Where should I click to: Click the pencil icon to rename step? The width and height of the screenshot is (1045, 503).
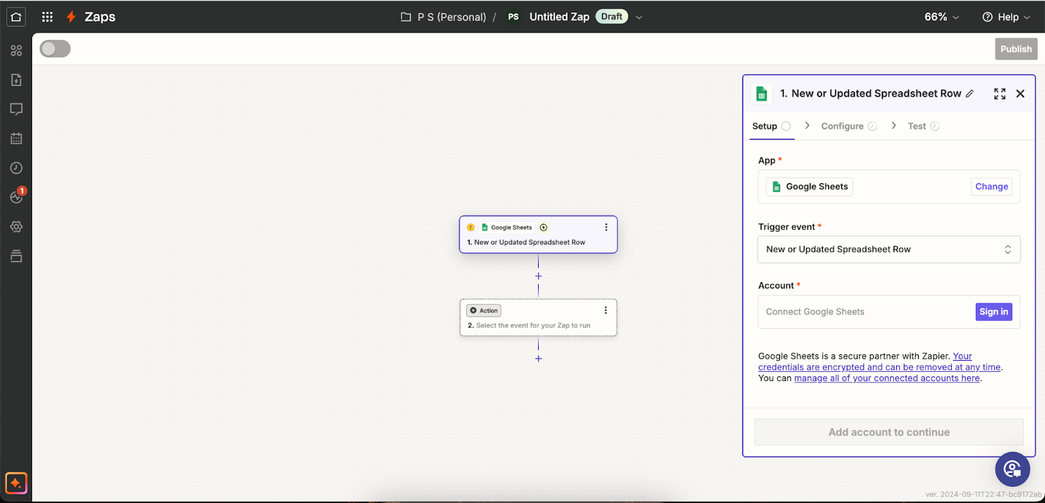(x=970, y=94)
